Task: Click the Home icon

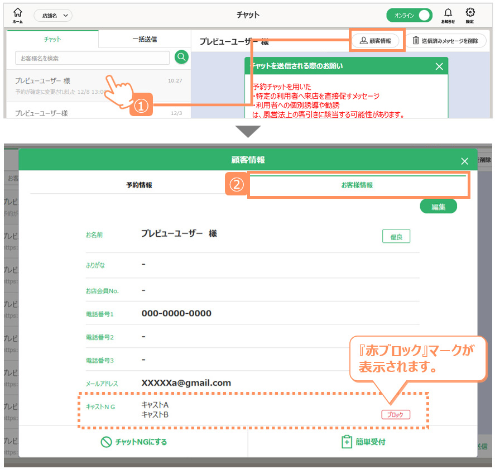Action: click(x=18, y=15)
